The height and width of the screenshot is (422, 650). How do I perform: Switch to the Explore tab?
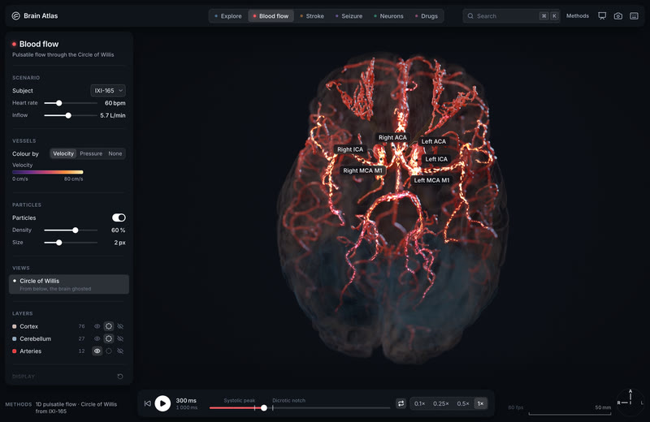(227, 15)
